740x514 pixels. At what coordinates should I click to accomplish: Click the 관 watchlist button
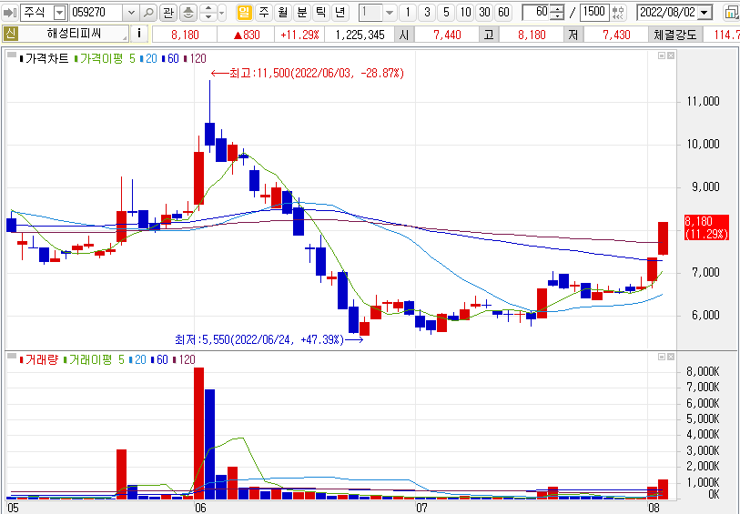pyautogui.click(x=168, y=12)
